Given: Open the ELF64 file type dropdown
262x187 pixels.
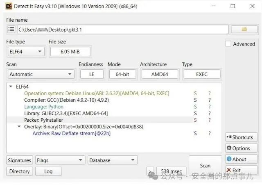Looking at the screenshot, I should pyautogui.click(x=26, y=52).
